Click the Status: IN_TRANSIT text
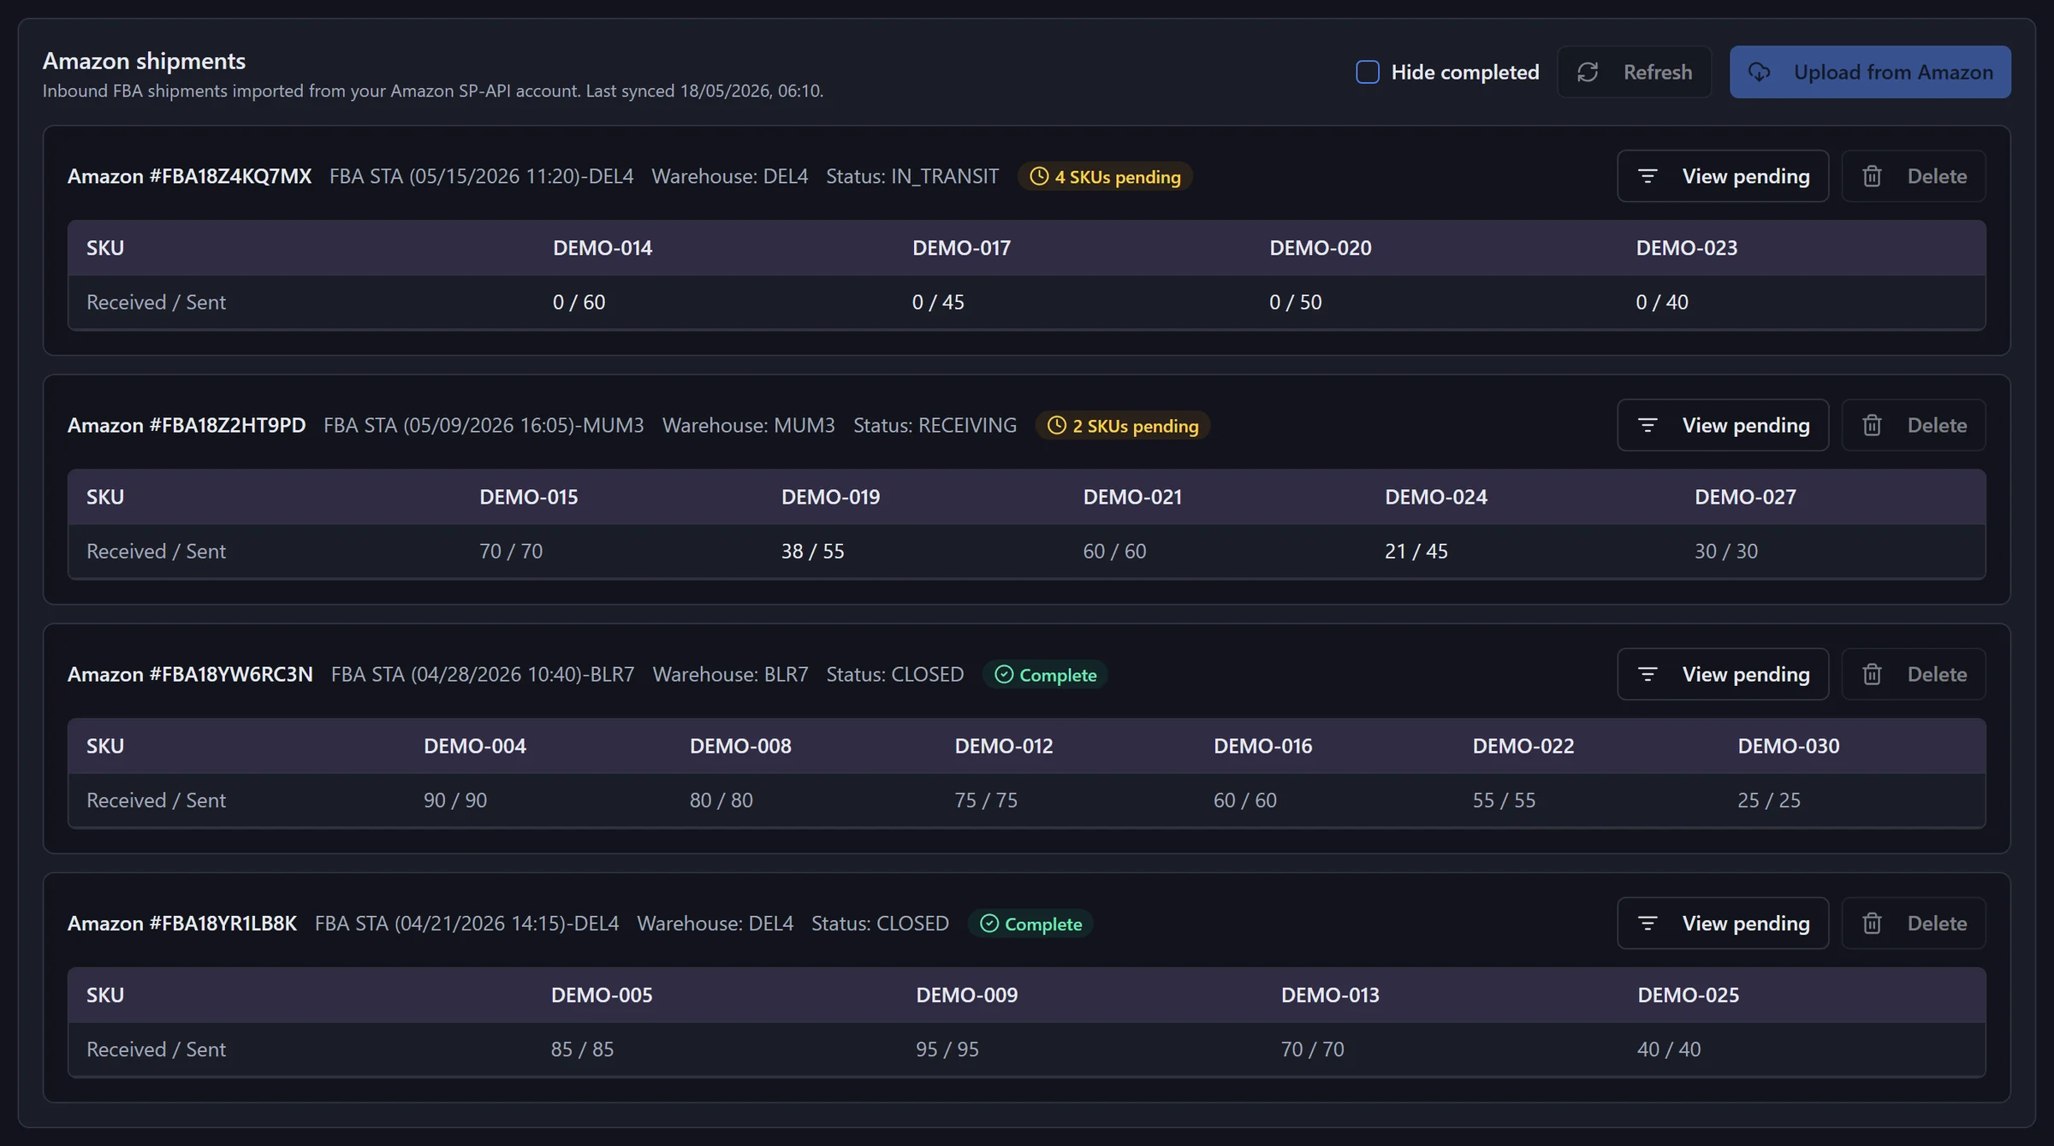This screenshot has height=1146, width=2054. pyautogui.click(x=912, y=176)
